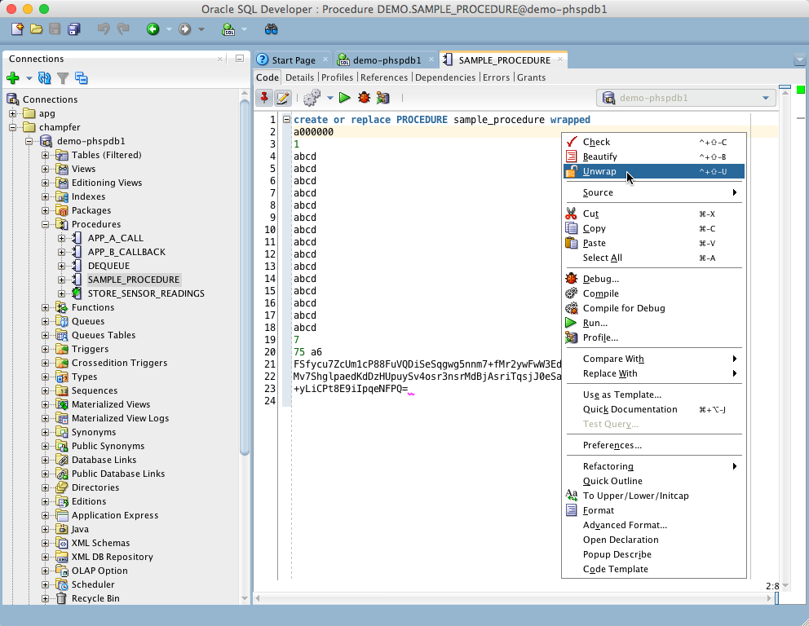Close the SAMPLE_PROCEDURE tab
This screenshot has width=809, height=626.
pos(560,60)
